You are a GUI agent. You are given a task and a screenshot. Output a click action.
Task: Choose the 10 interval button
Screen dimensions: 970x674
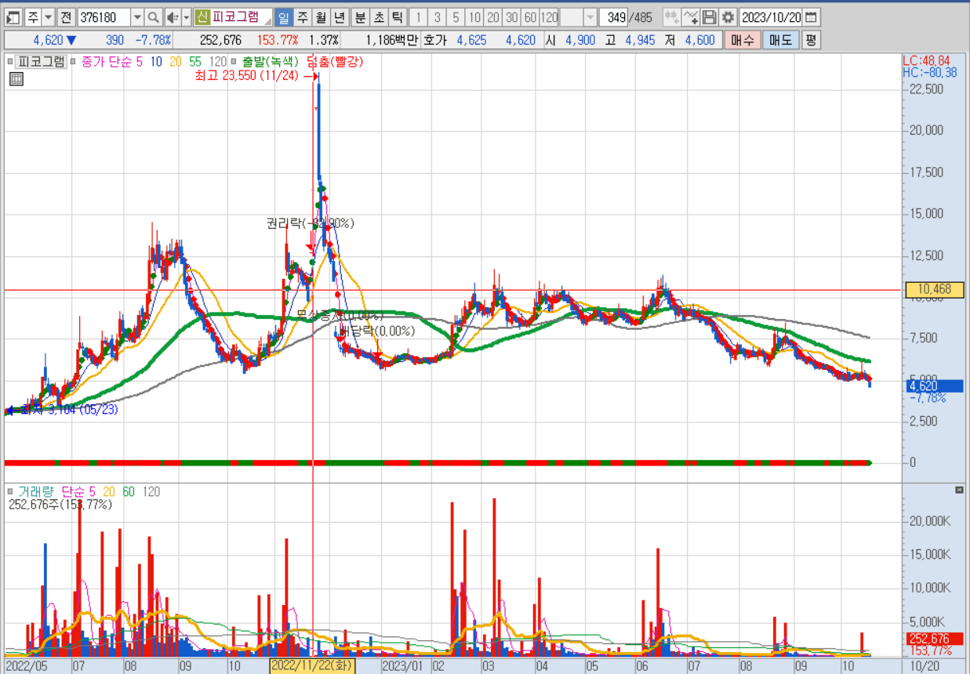click(x=474, y=17)
